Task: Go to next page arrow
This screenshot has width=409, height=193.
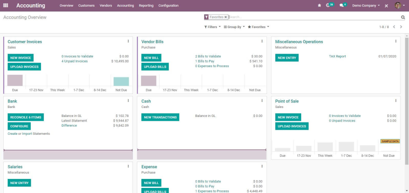Action: (401, 27)
